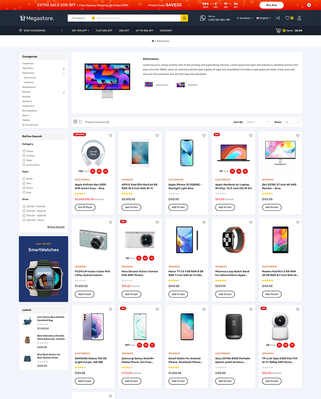Click the Refine Search link
This screenshot has height=399, width=321.
pos(56,227)
